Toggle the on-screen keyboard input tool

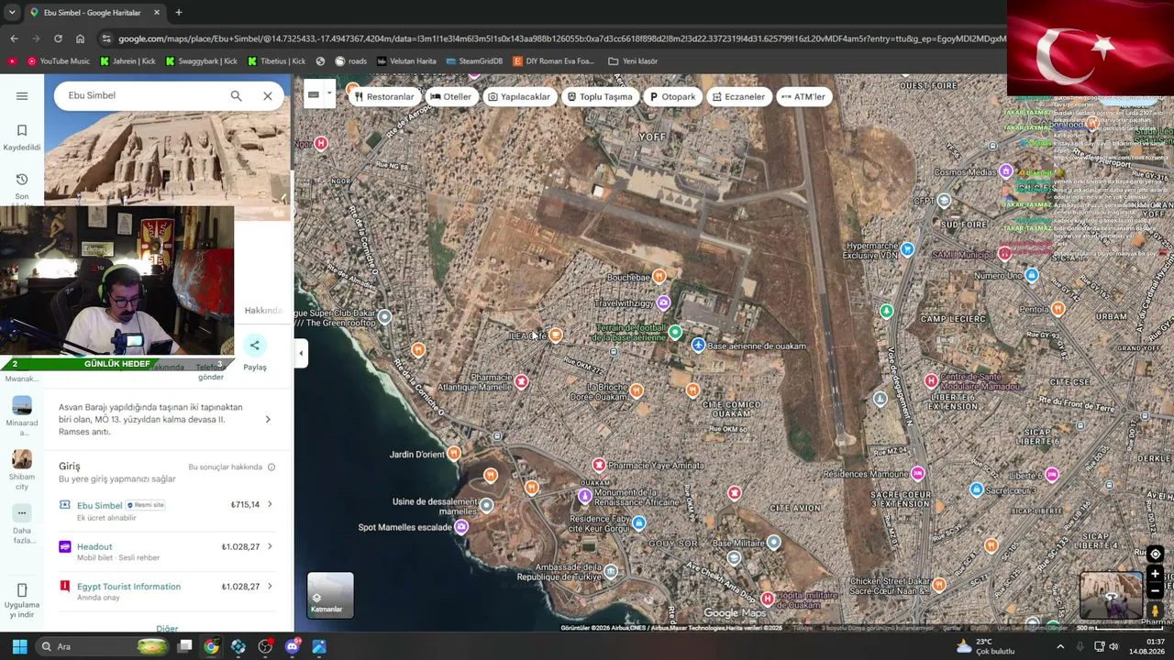tap(314, 93)
